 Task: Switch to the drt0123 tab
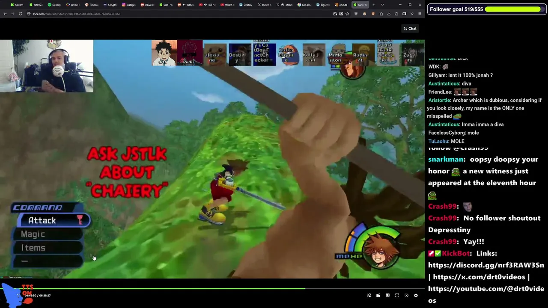pyautogui.click(x=36, y=5)
